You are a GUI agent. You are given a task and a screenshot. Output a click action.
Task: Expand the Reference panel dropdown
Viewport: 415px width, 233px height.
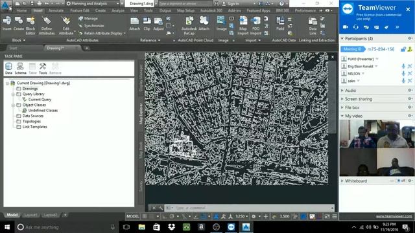pos(150,40)
